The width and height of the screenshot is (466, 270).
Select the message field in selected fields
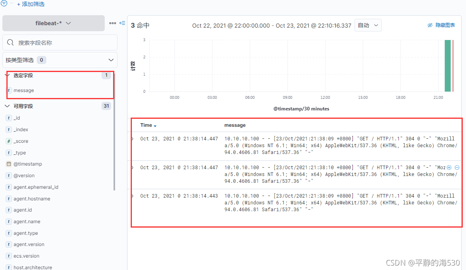coord(24,90)
